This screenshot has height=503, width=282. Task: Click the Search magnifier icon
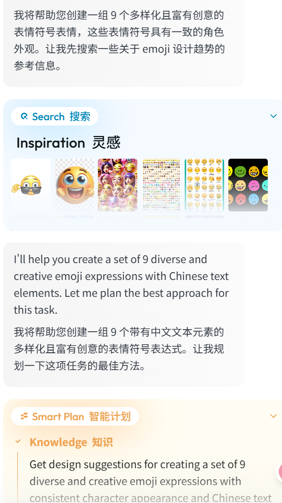coord(24,117)
